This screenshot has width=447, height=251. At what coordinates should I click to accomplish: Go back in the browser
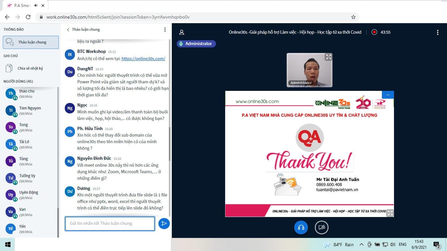tap(7, 17)
